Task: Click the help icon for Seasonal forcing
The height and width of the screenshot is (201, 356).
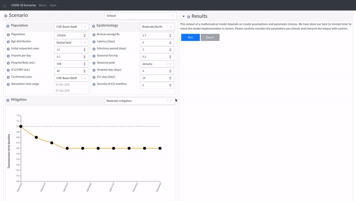Action: 94,56
